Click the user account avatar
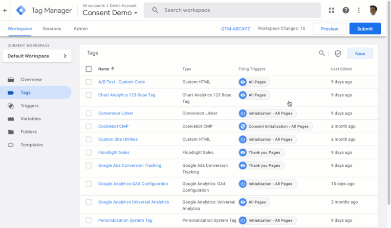The height and width of the screenshot is (228, 391). tap(374, 10)
